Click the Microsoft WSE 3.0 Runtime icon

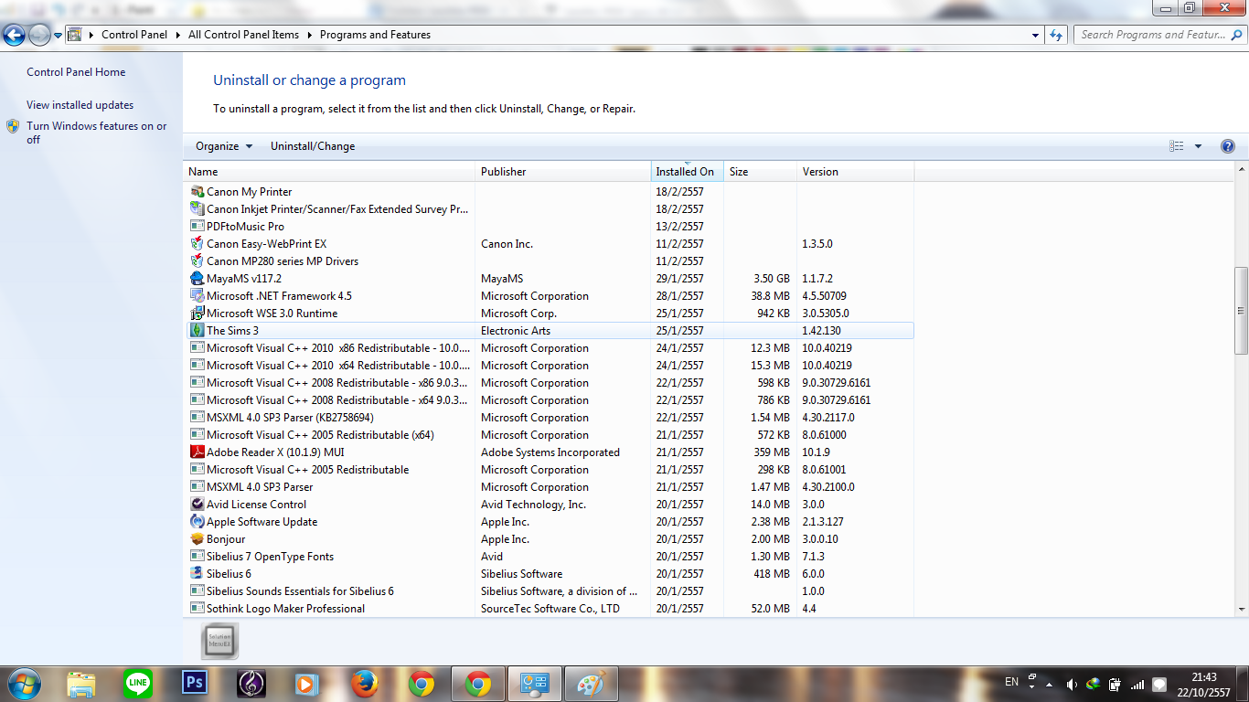197,314
